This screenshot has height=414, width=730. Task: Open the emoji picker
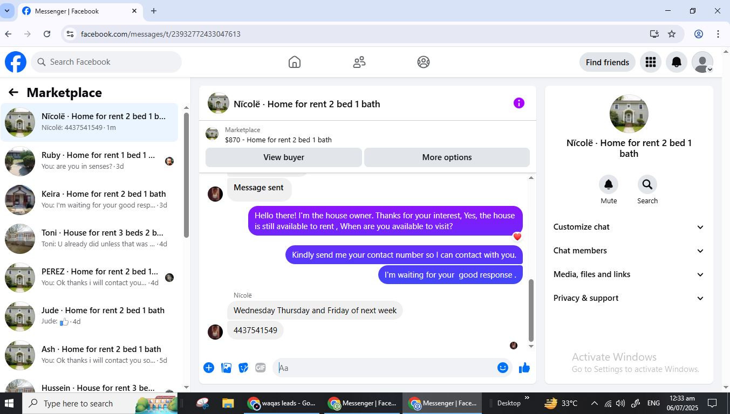click(x=503, y=368)
